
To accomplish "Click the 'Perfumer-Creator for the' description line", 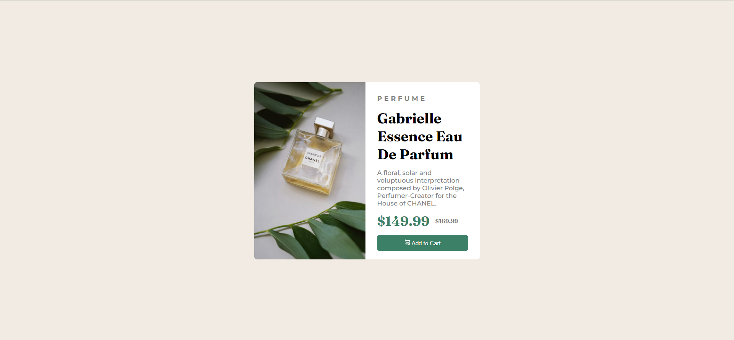I will [x=417, y=196].
